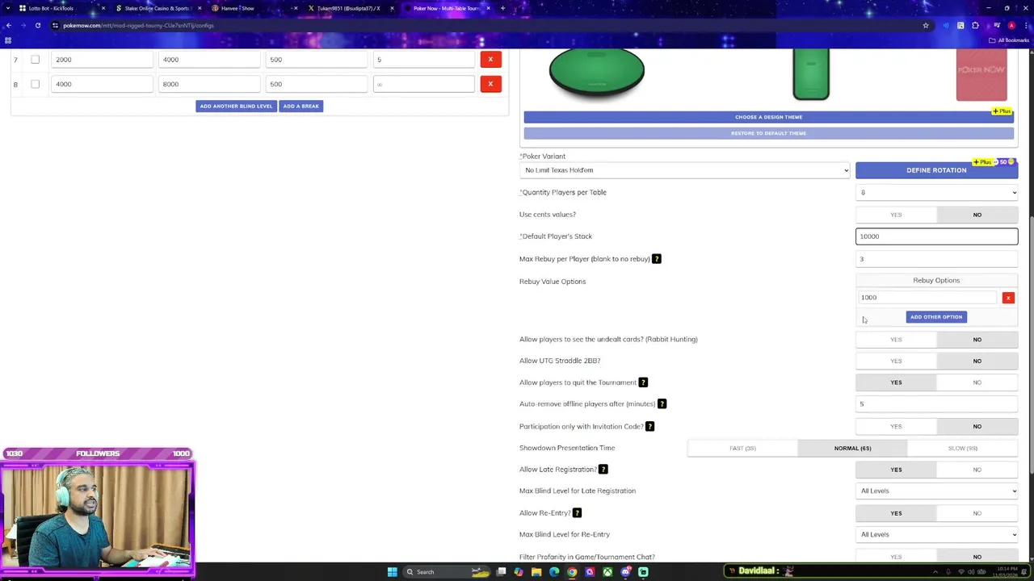Open All Bookmarks folder

(x=1010, y=40)
